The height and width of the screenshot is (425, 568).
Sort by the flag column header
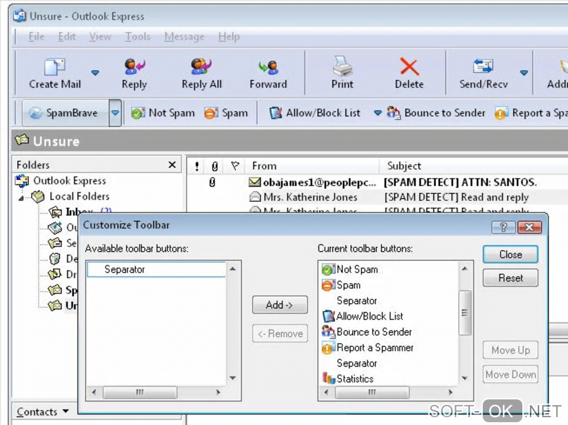(x=235, y=166)
